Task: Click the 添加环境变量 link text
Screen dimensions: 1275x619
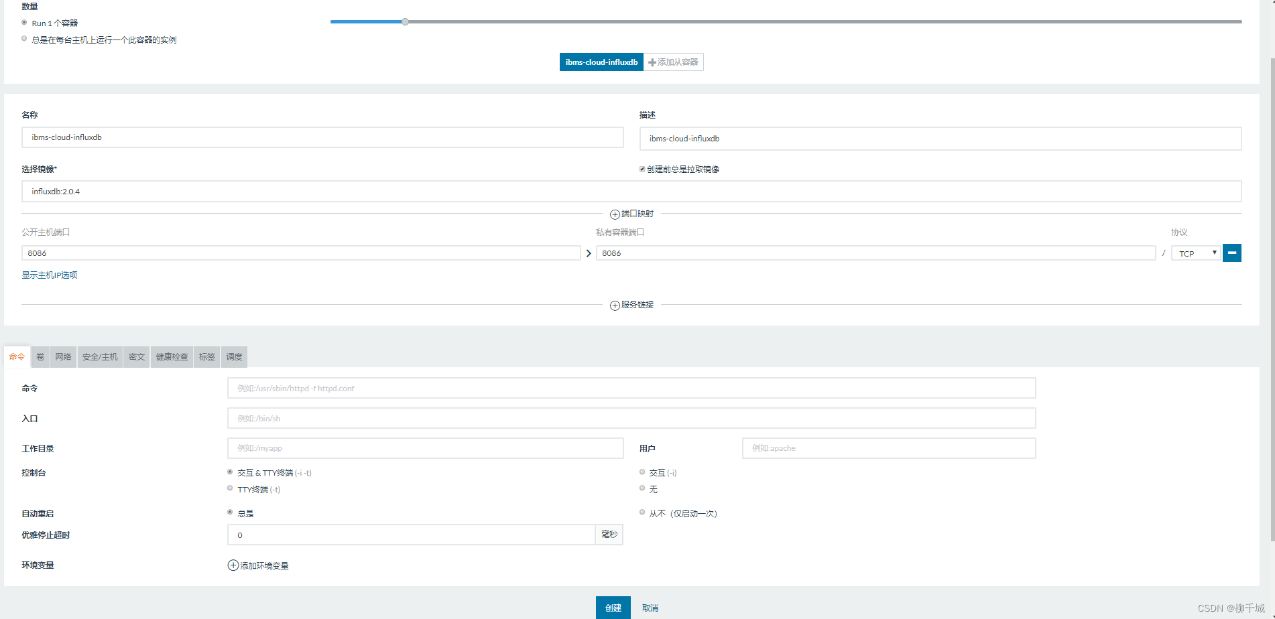Action: pos(265,566)
